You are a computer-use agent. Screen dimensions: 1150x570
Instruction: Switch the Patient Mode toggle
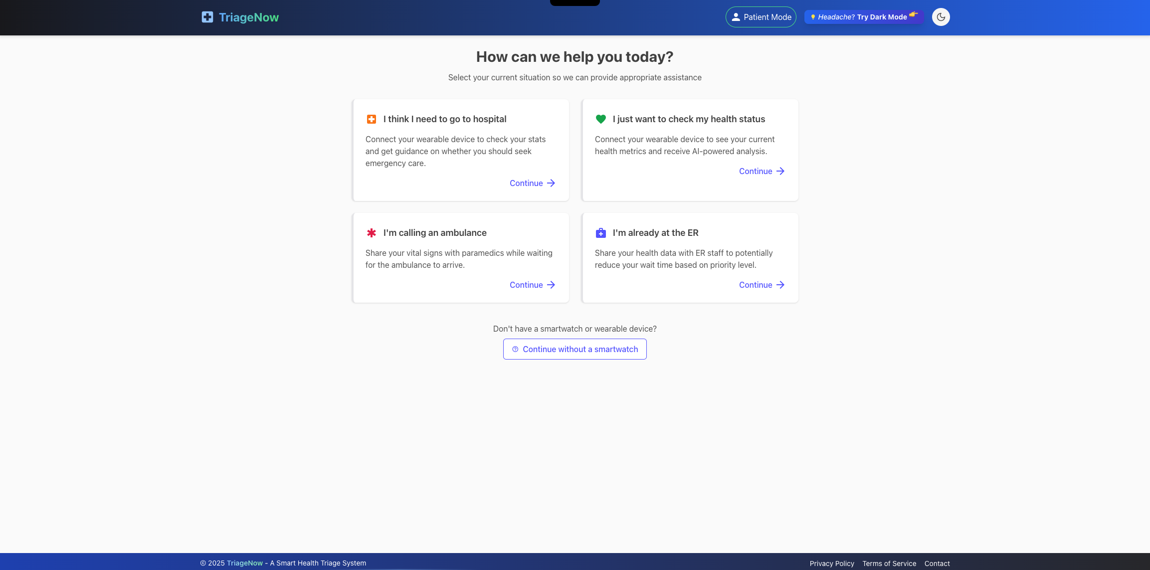pyautogui.click(x=761, y=17)
